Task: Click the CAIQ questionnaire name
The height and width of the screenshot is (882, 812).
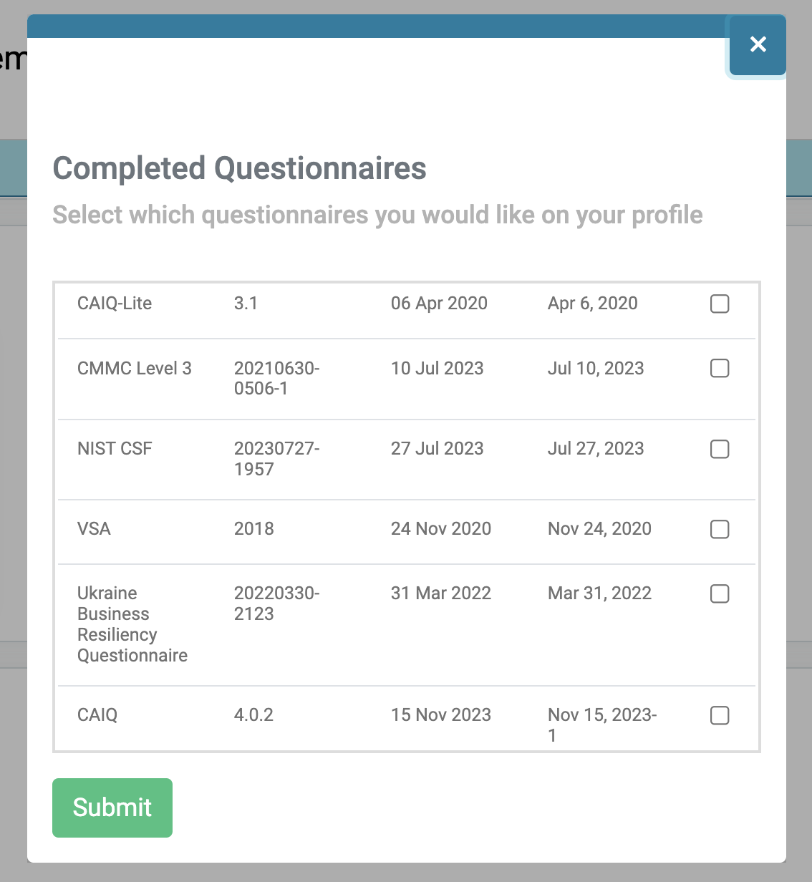Action: 97,715
